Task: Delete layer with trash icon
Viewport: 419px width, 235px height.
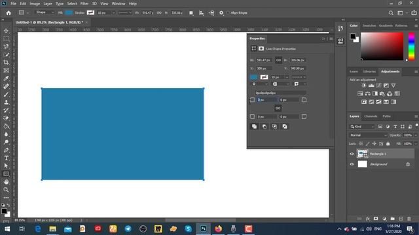Action: pyautogui.click(x=409, y=219)
